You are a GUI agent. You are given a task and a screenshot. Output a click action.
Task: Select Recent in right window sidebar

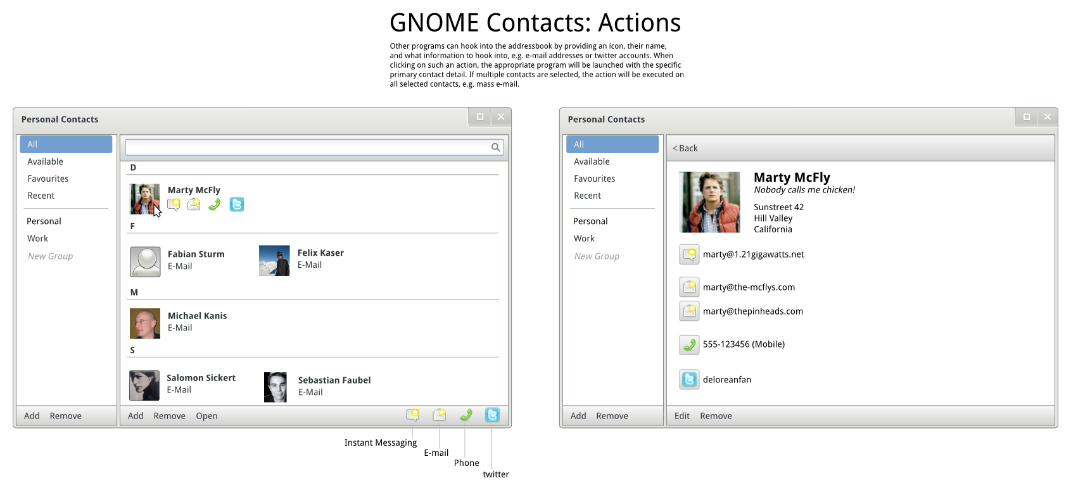click(x=588, y=196)
